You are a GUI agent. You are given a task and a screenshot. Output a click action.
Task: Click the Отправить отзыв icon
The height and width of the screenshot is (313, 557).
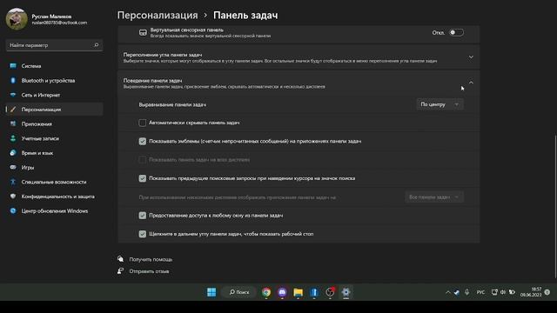[x=121, y=271]
